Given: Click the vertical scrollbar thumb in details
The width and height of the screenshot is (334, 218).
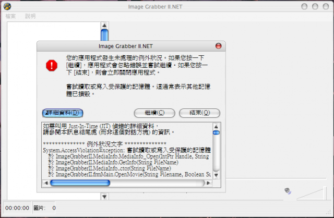Looking at the screenshot, I should point(216,132).
